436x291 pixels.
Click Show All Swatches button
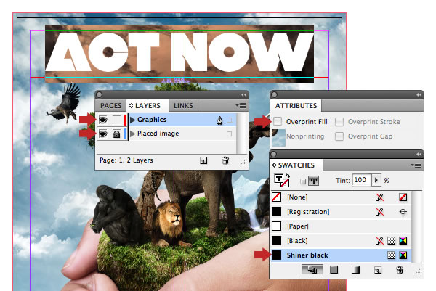[312, 270]
